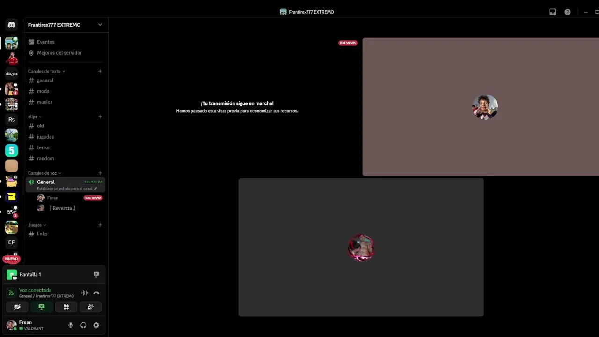The height and width of the screenshot is (337, 599).
Task: Open user settings gear
Action: (96, 325)
